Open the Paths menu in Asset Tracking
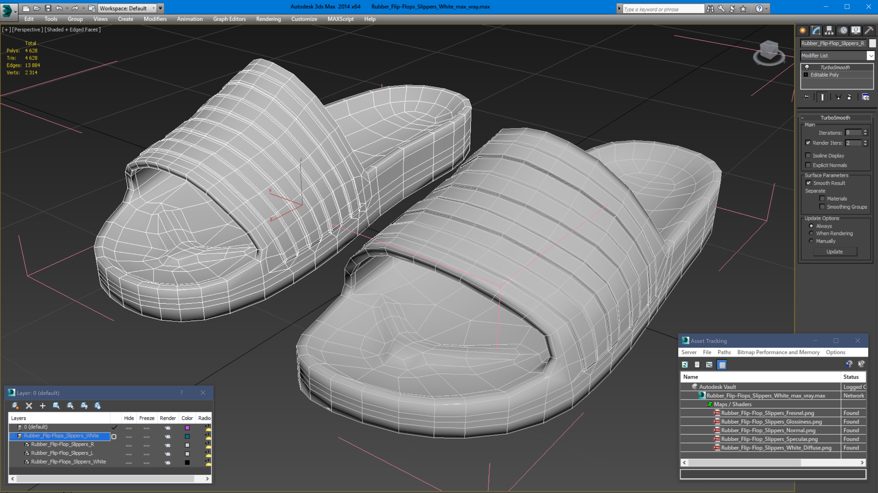878x493 pixels. [724, 352]
